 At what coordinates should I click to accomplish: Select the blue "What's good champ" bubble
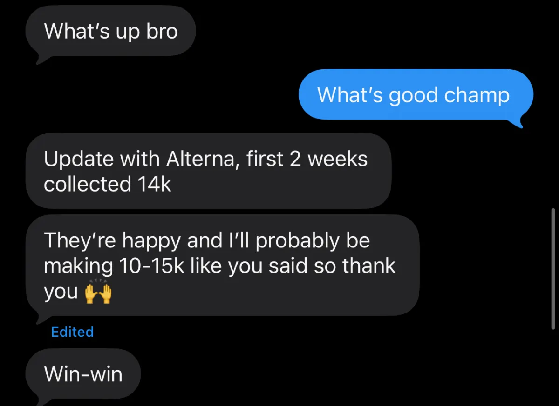pos(415,94)
